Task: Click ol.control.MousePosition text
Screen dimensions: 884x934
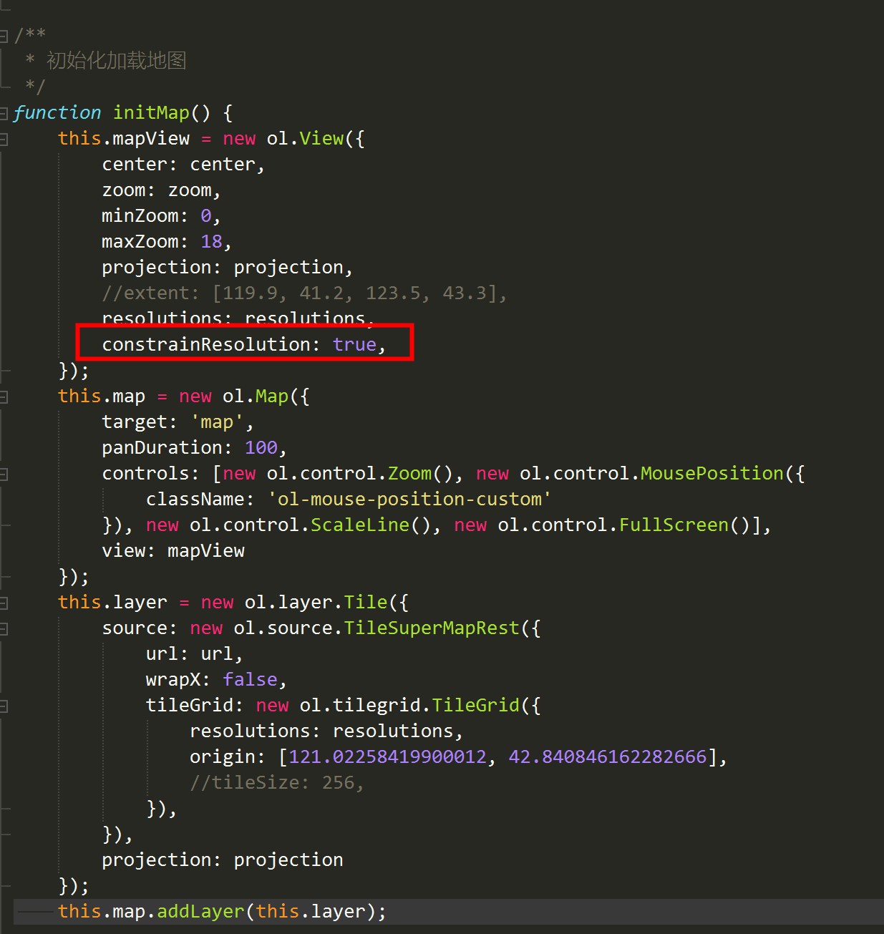Action: point(651,473)
